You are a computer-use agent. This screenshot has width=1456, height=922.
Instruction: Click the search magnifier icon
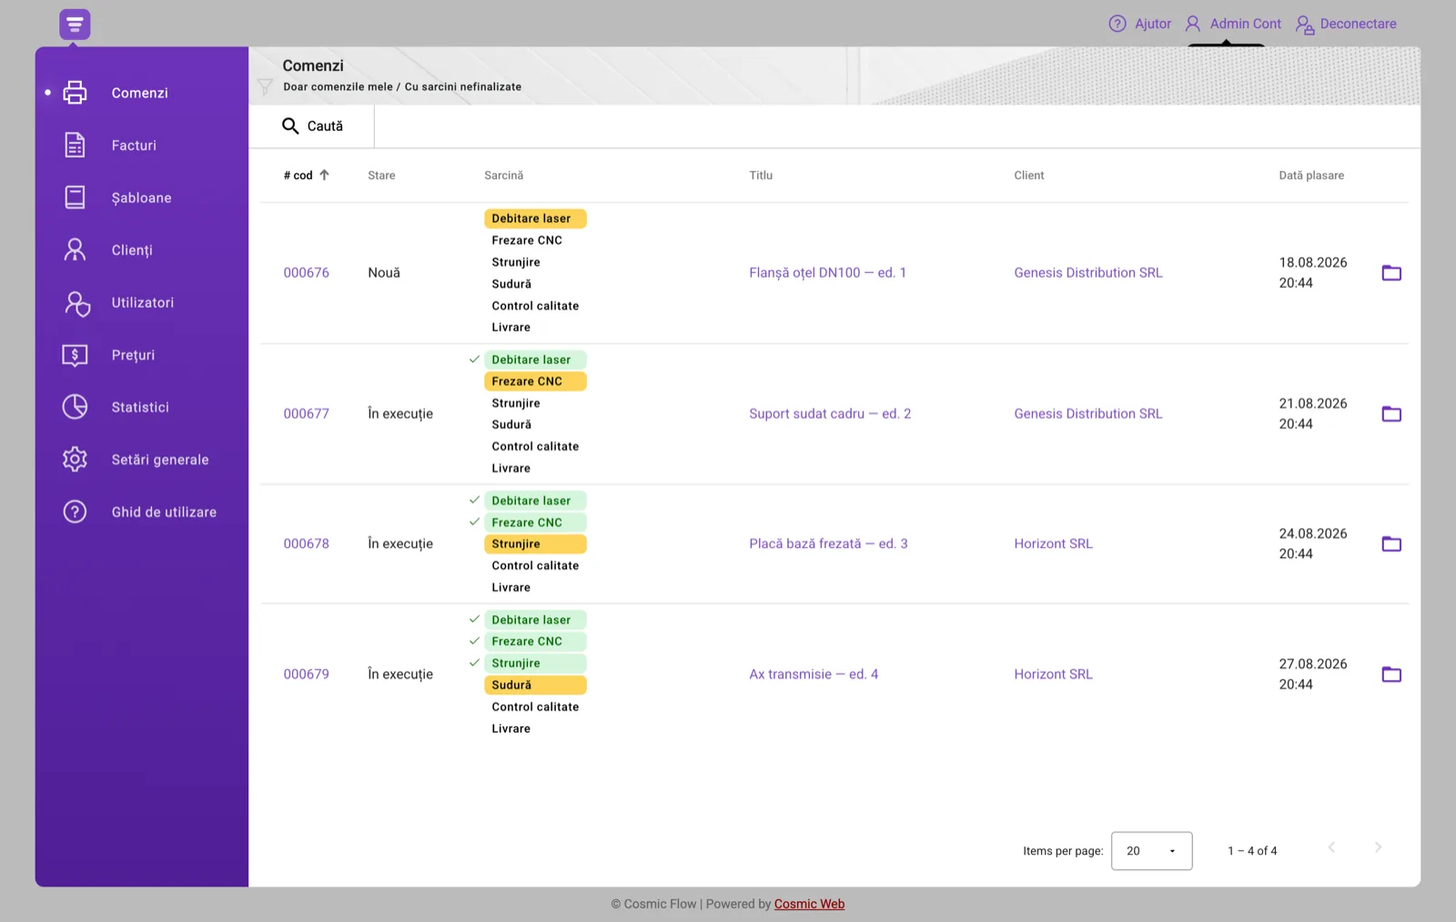pos(290,126)
